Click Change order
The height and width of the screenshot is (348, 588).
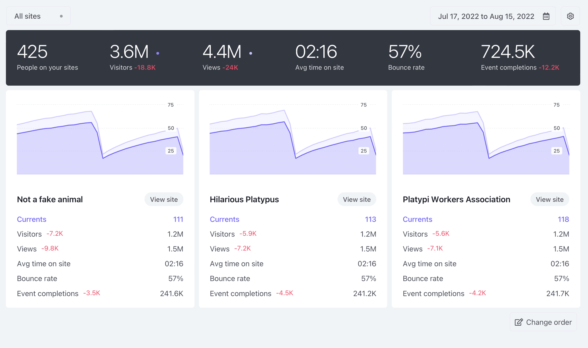click(543, 322)
